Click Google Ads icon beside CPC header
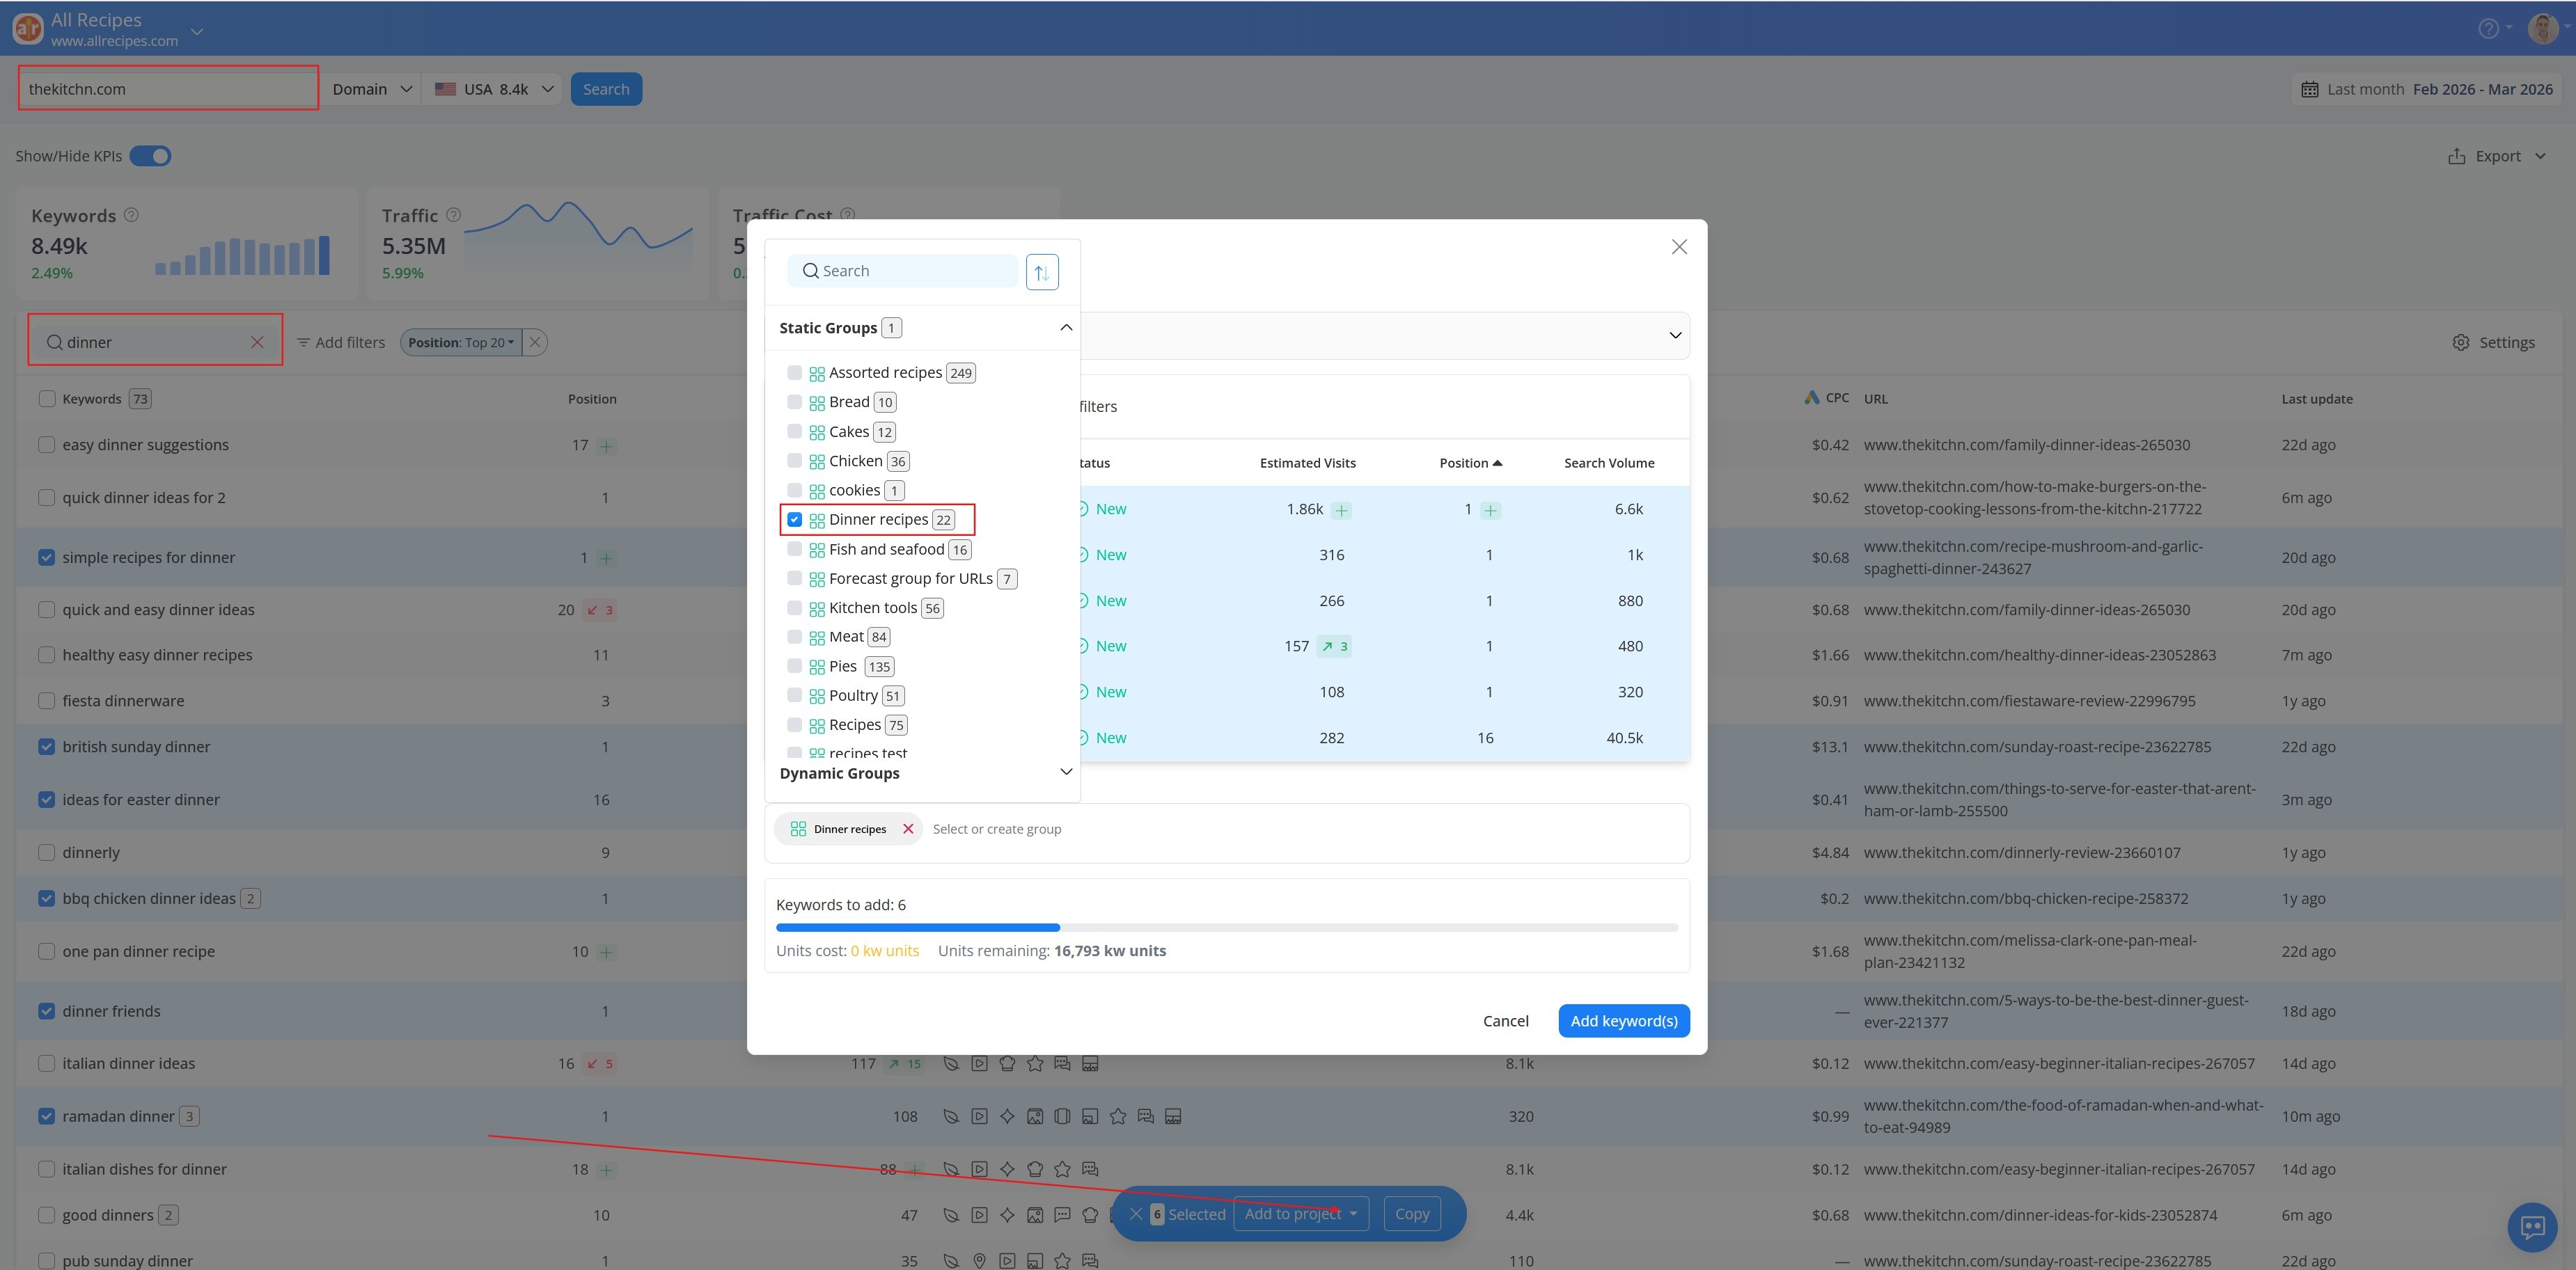 (x=1811, y=397)
